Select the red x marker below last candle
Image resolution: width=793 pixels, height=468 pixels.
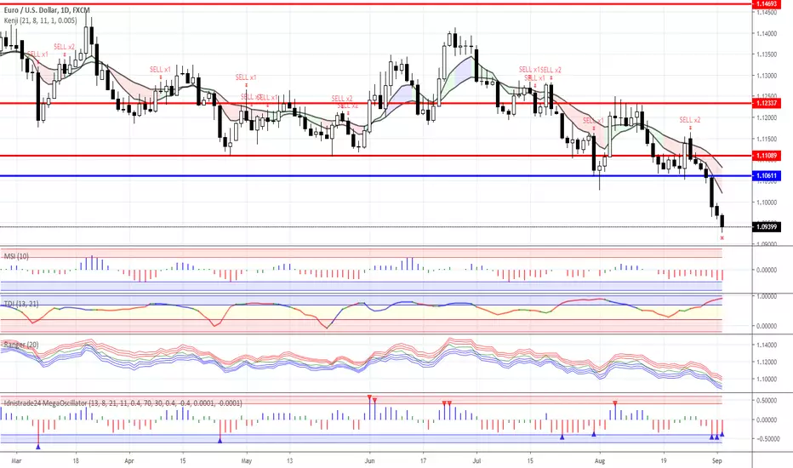coord(722,237)
